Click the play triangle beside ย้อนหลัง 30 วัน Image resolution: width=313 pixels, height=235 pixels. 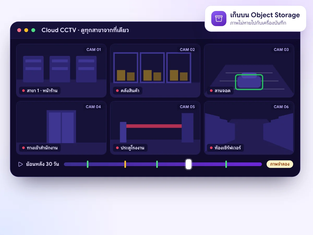point(21,164)
